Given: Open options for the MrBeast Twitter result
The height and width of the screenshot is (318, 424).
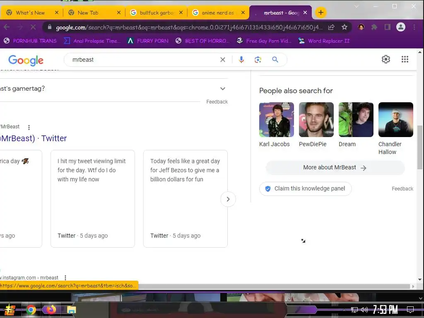Looking at the screenshot, I should pos(29,127).
